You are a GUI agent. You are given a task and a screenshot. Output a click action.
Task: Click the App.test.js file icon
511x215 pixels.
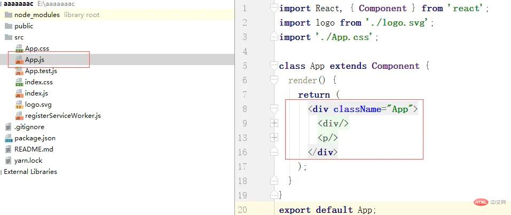click(19, 71)
